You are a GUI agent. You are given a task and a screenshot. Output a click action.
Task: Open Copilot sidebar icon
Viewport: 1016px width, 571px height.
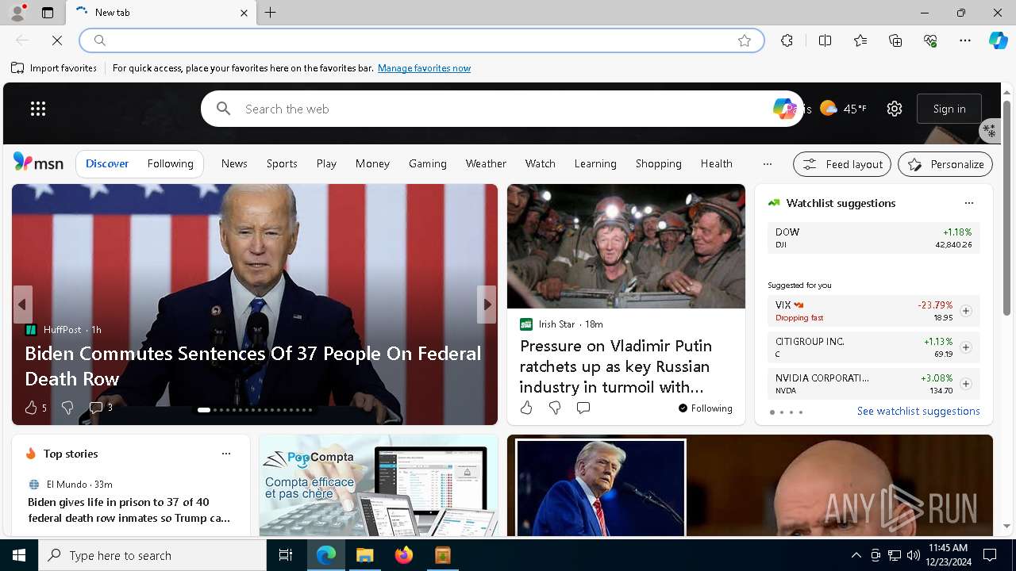(x=998, y=40)
